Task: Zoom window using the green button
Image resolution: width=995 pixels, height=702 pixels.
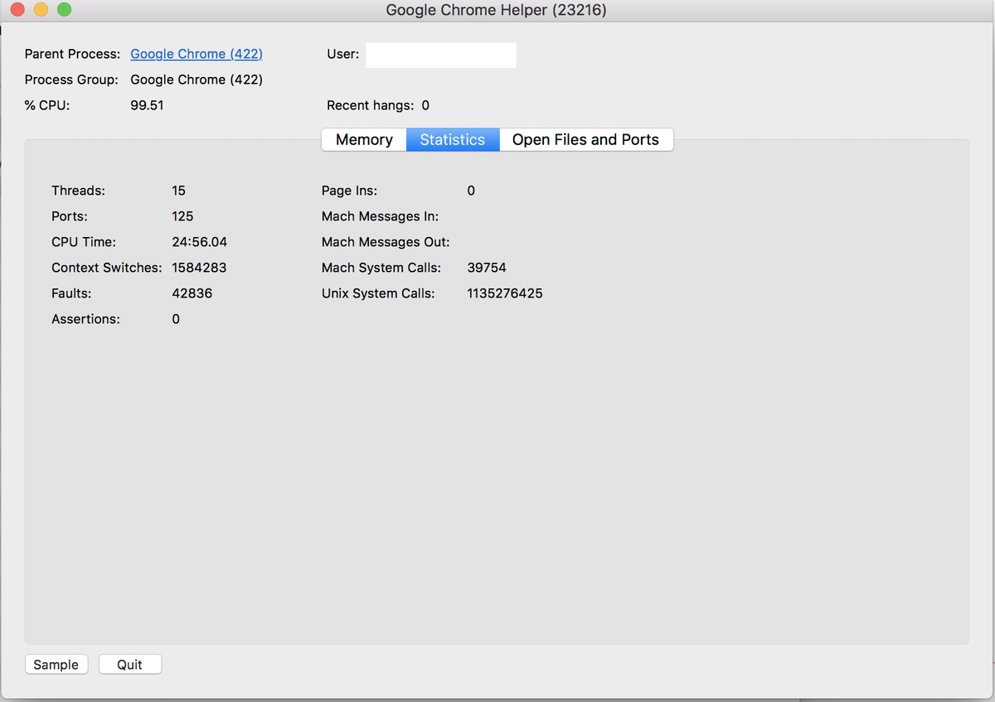Action: coord(64,10)
